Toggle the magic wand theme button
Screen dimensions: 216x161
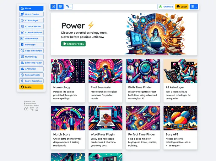[x=60, y=7]
